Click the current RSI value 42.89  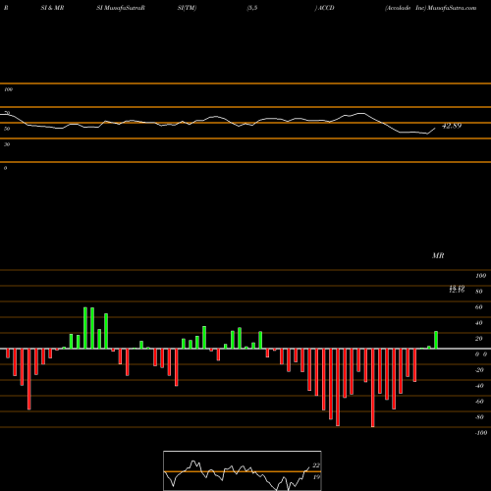[x=452, y=126]
